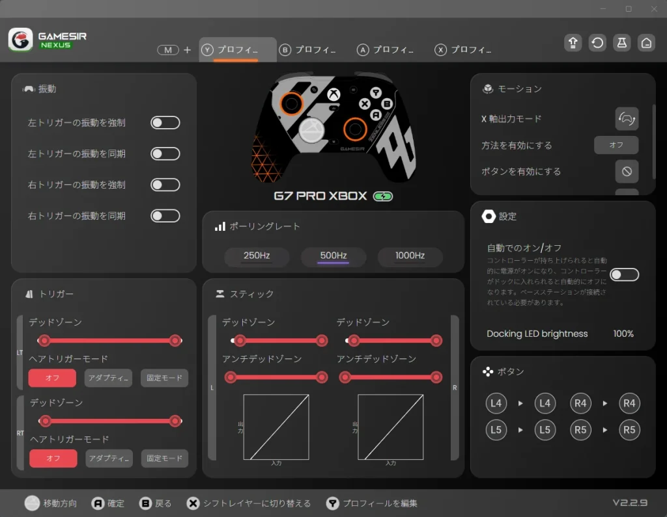Enable 右トリガーの振動を同期 switch

point(165,216)
